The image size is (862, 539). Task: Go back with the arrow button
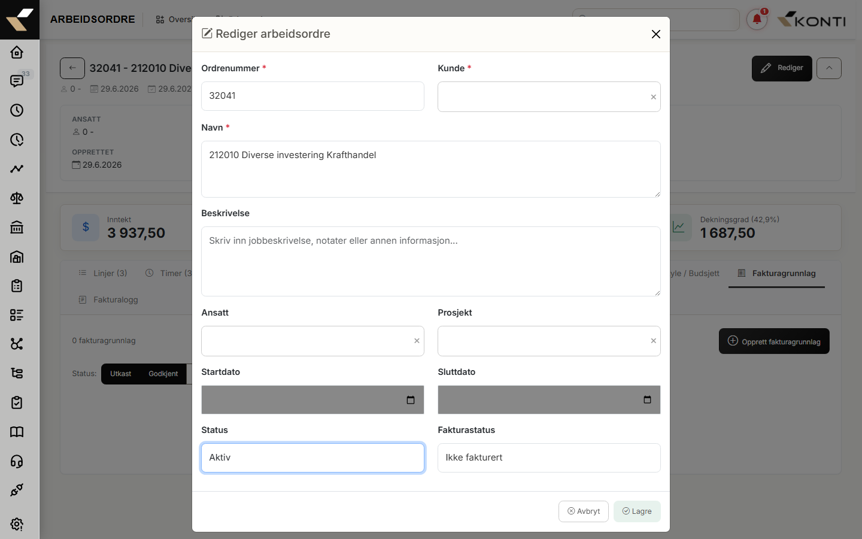coord(72,68)
